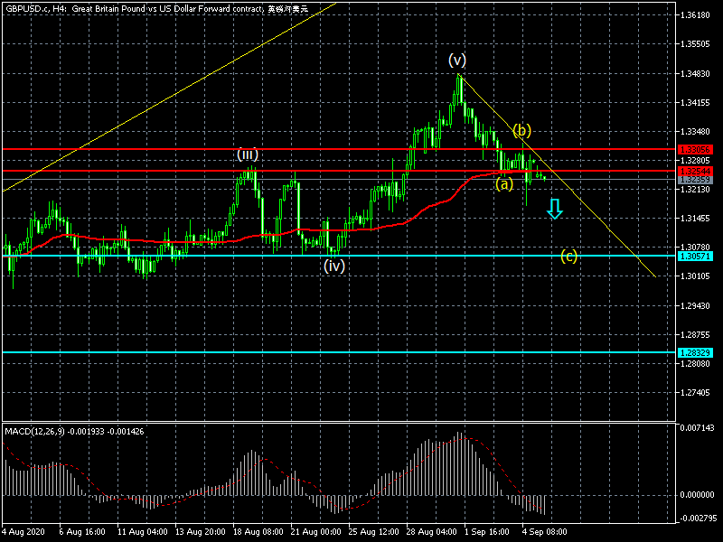This screenshot has width=723, height=542.
Task: Click the red 1.32544 price tag
Action: (x=695, y=171)
